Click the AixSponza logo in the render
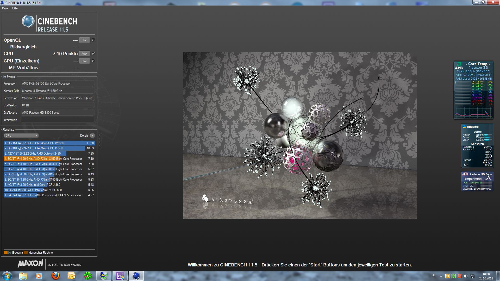This screenshot has width=500, height=281. (227, 199)
